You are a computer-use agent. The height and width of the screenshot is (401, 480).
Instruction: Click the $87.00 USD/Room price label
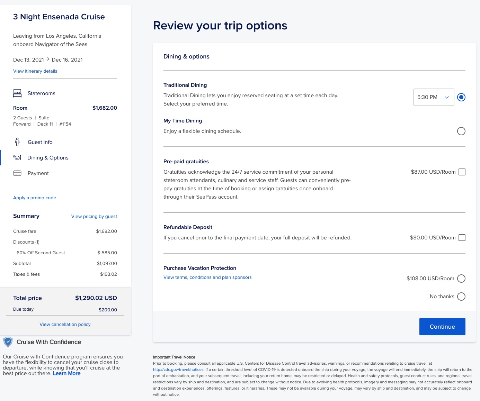tap(433, 172)
